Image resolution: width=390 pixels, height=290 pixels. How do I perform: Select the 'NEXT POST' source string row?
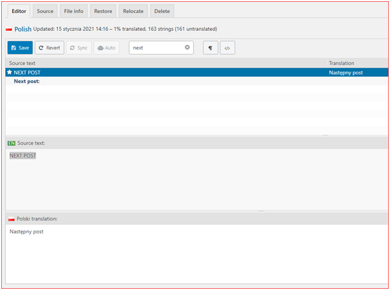click(x=196, y=72)
